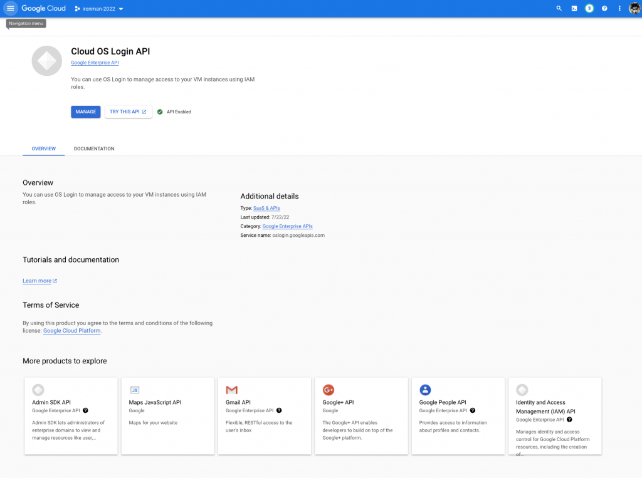
Task: Open the Google Enterprise APIs category link
Action: (x=287, y=226)
